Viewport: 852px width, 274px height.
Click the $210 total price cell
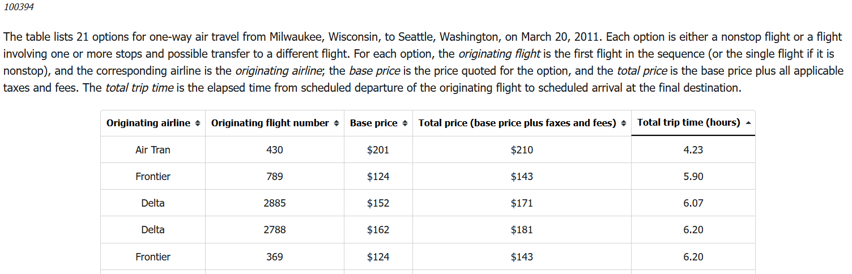coord(522,150)
